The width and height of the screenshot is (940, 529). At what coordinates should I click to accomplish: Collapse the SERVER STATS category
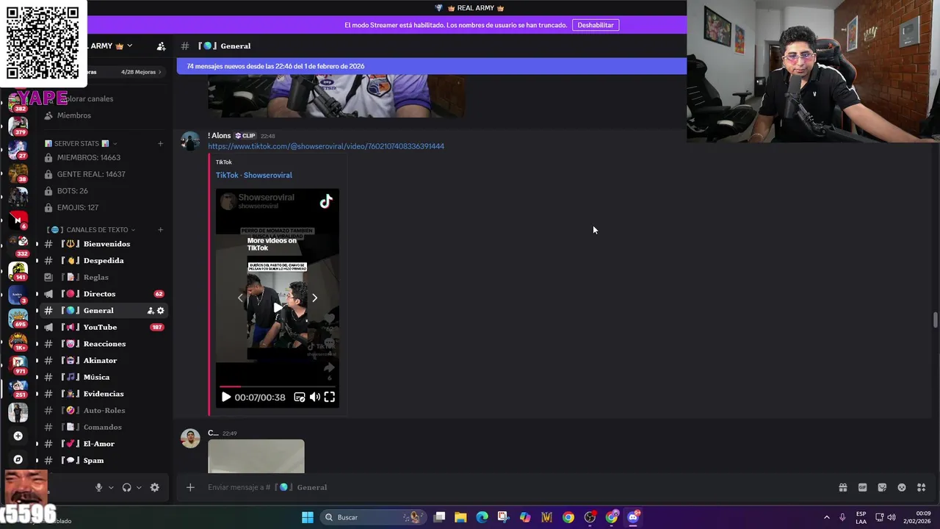click(x=80, y=143)
